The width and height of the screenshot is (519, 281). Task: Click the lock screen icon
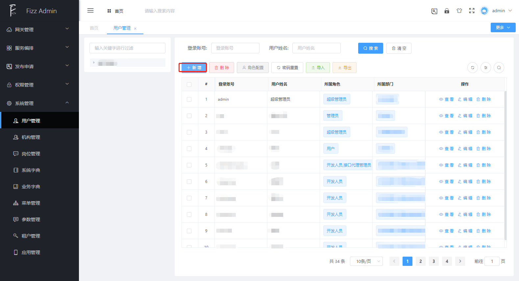pyautogui.click(x=447, y=11)
